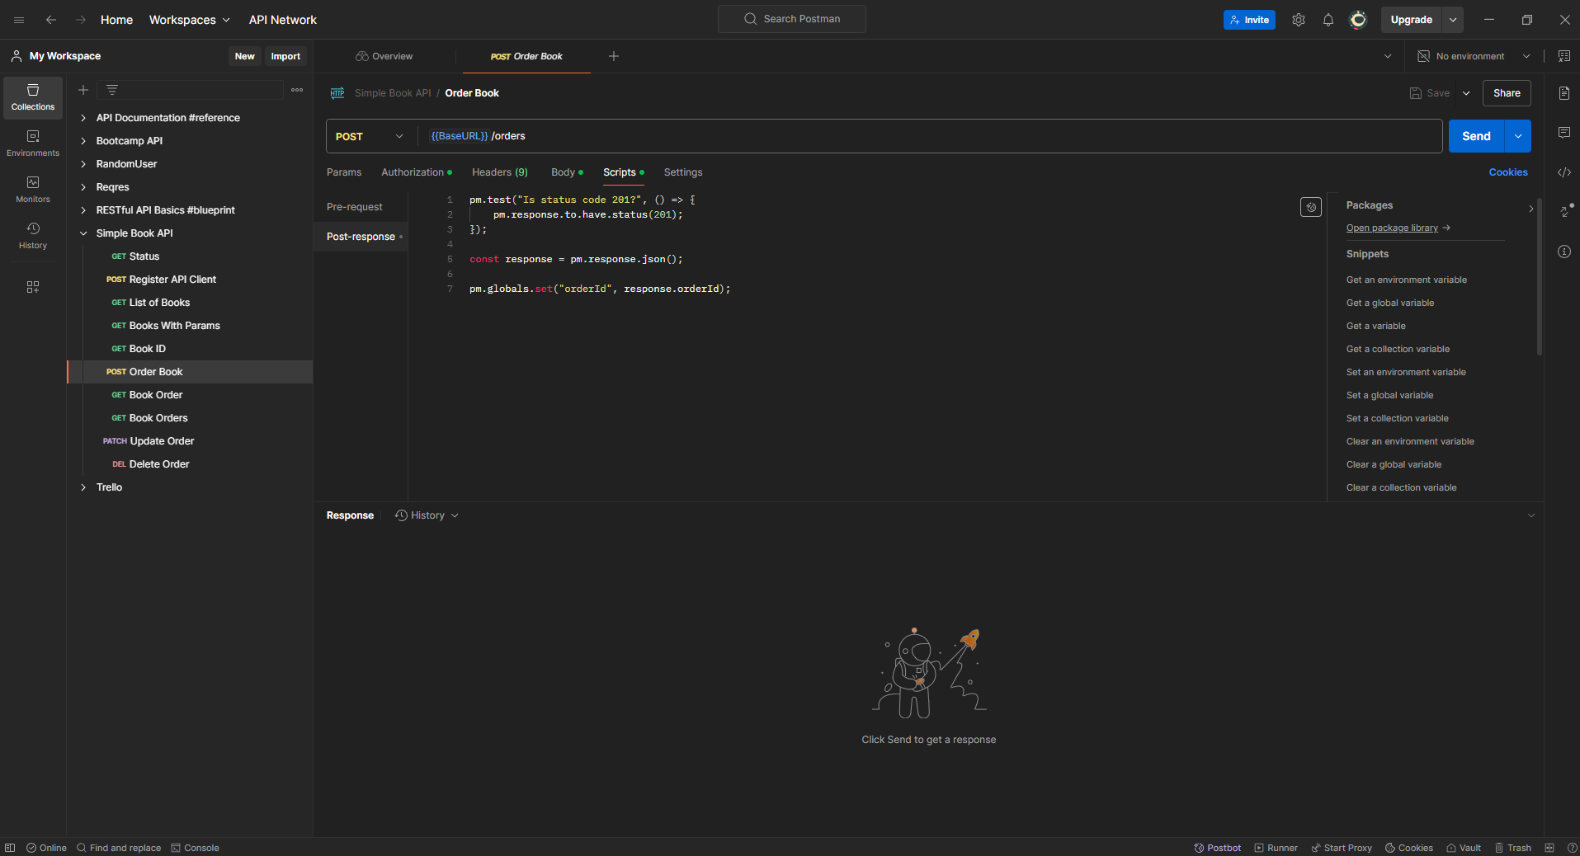Click the request URL input field

point(931,136)
